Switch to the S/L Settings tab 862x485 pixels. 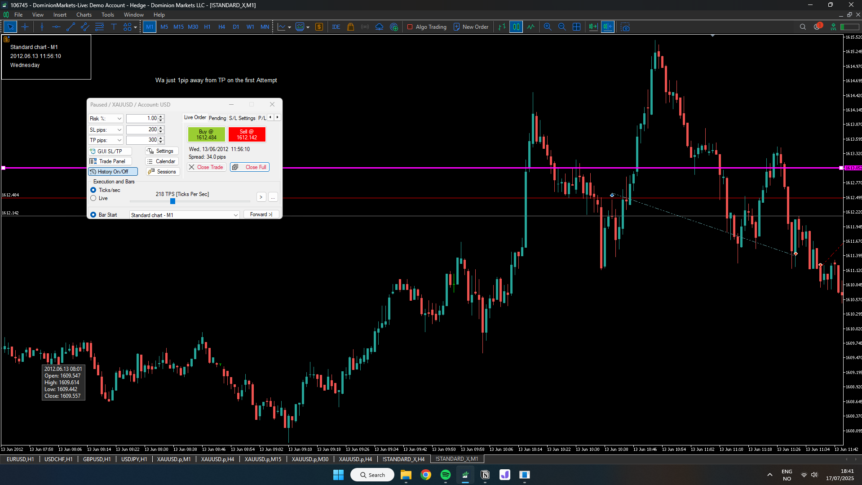click(x=242, y=118)
